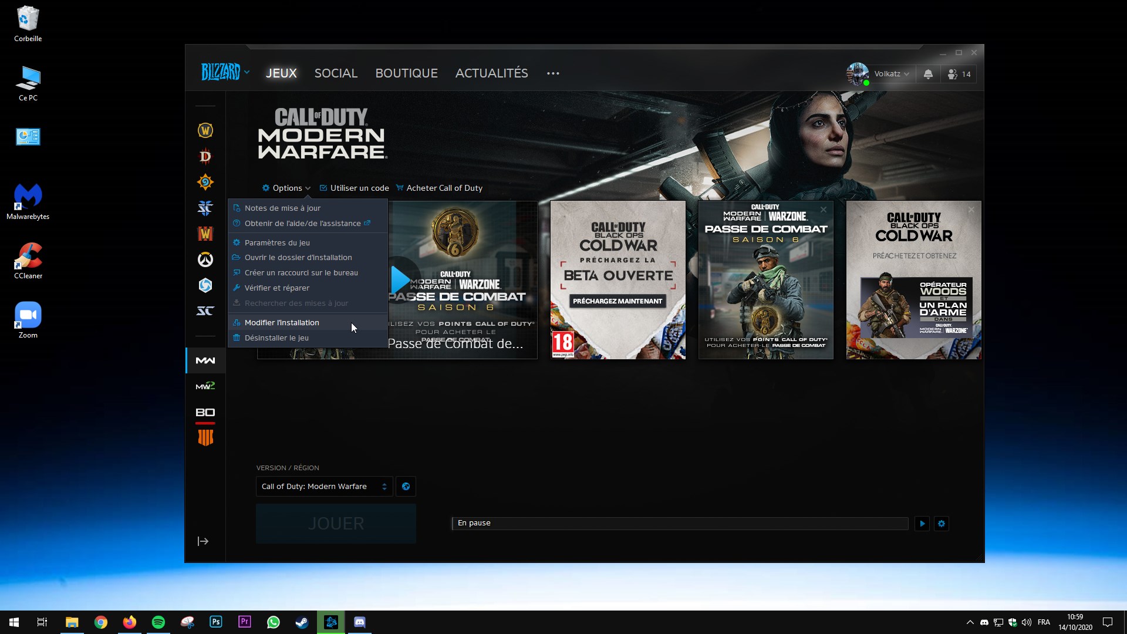This screenshot has height=634, width=1127.
Task: Expand the Options menu for Modern Warfare
Action: click(286, 188)
